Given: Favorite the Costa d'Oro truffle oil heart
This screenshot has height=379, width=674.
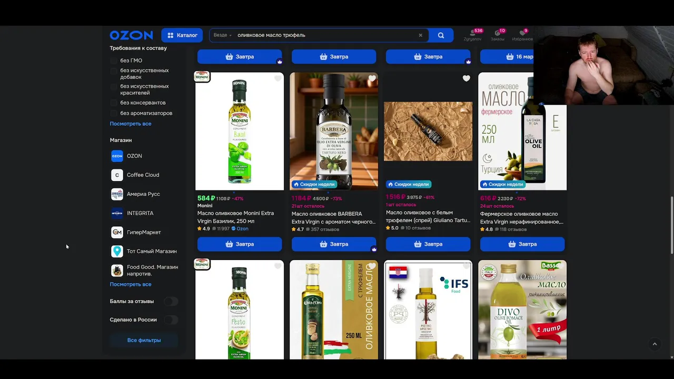Looking at the screenshot, I should pyautogui.click(x=372, y=266).
